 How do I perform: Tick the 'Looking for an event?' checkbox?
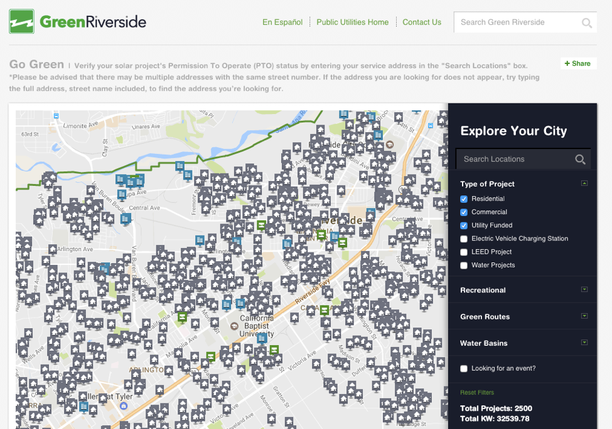(464, 369)
